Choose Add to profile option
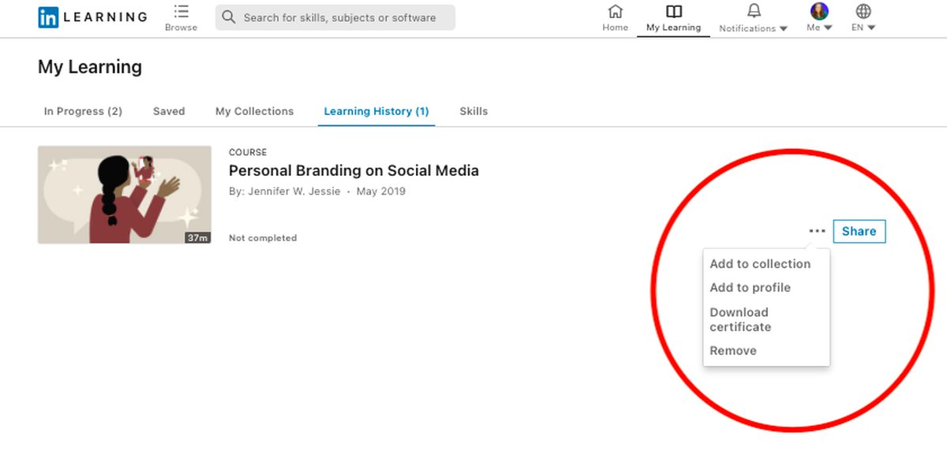Viewport: 947px width, 473px height. pos(750,288)
